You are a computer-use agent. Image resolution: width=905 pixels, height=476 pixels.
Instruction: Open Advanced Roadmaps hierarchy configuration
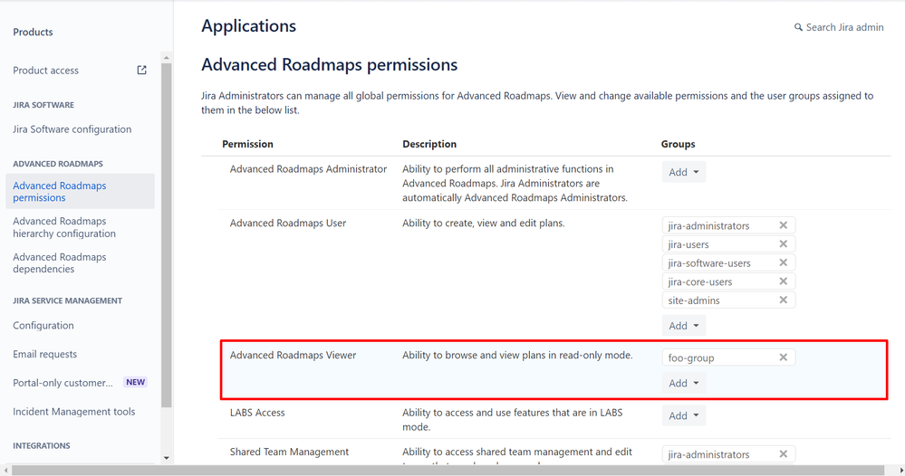64,227
